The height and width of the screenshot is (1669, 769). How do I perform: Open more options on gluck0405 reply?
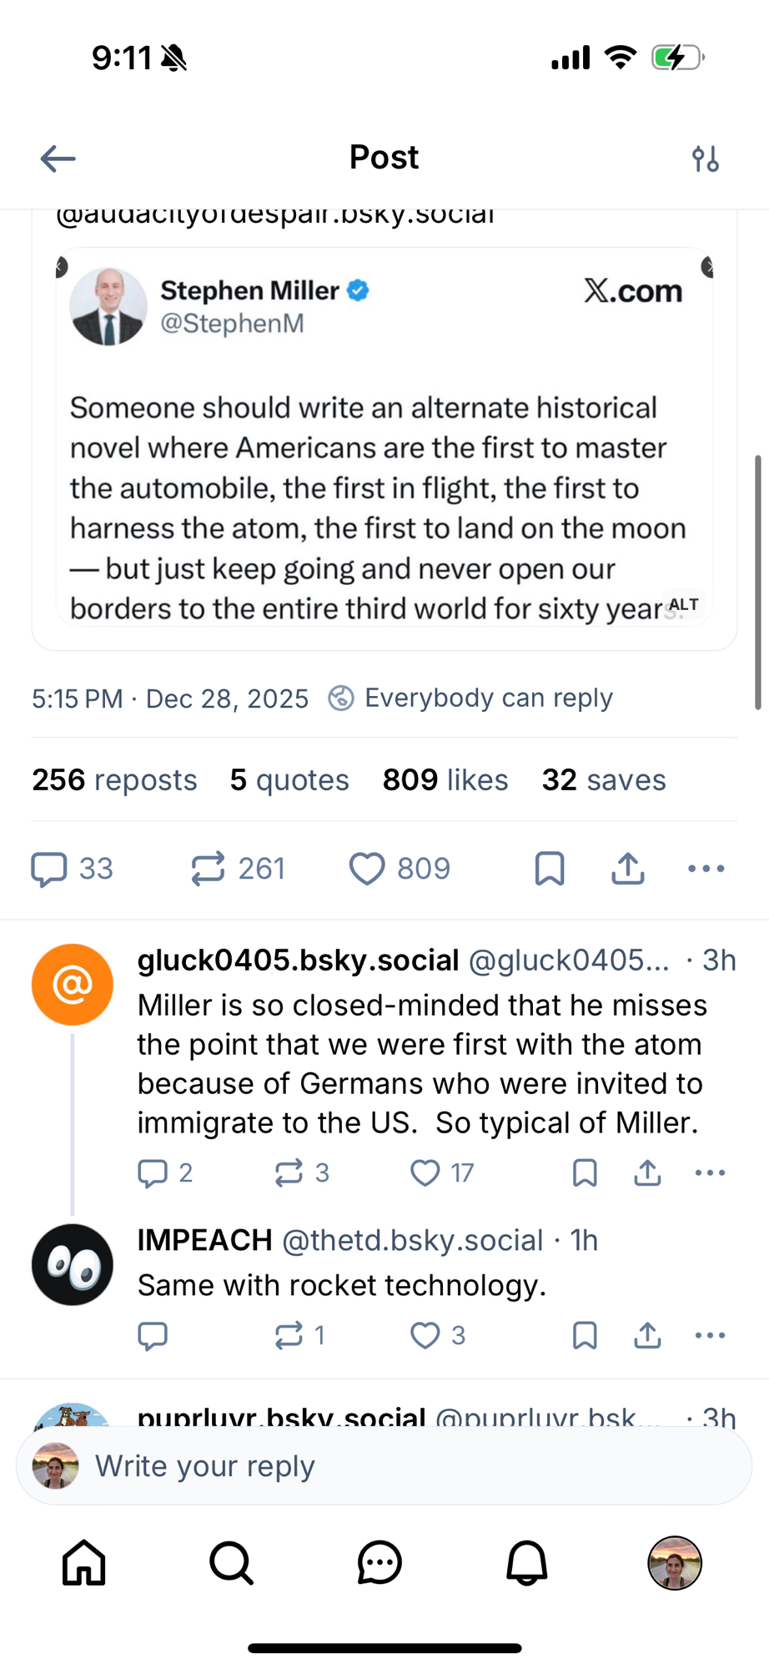pos(710,1172)
